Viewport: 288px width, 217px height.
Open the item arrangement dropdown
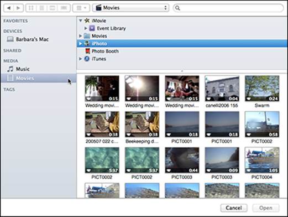pos(81,8)
